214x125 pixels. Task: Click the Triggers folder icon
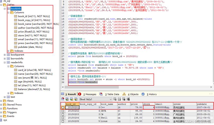click(x=5, y=112)
